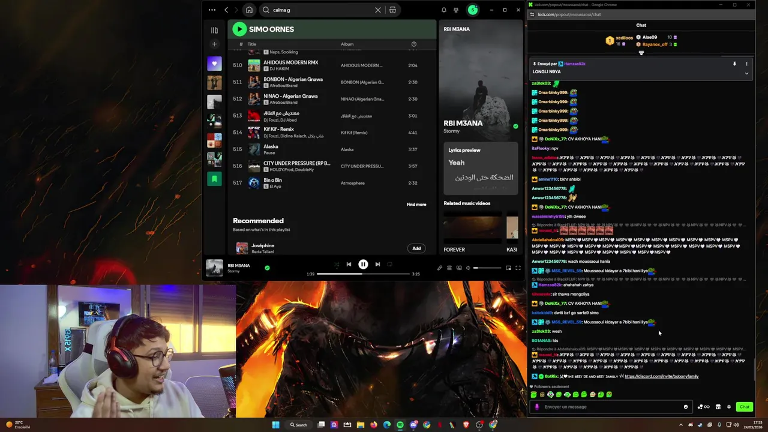Sort playlist by Album column
Image resolution: width=768 pixels, height=432 pixels.
pos(347,44)
